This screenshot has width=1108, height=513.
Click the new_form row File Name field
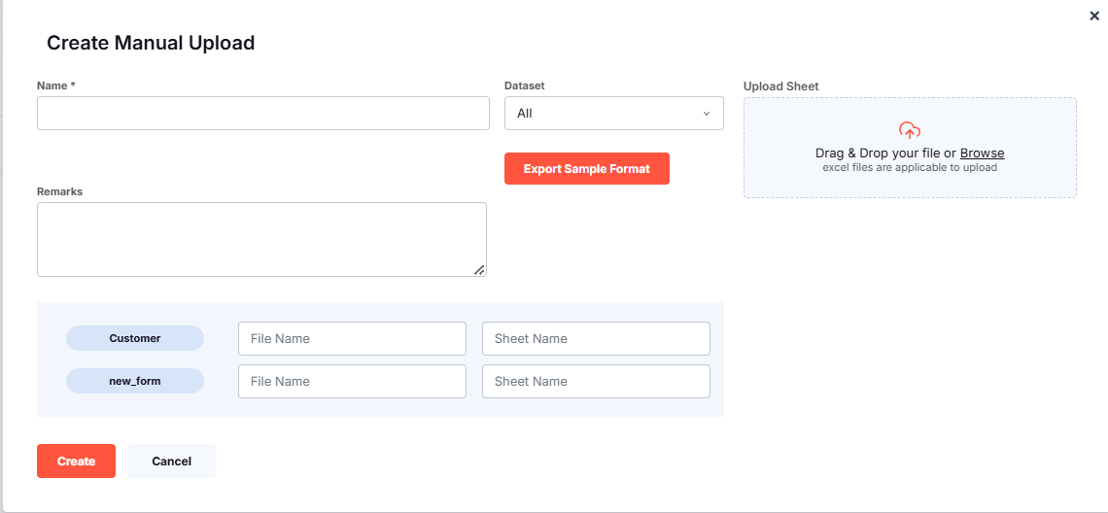pyautogui.click(x=352, y=381)
